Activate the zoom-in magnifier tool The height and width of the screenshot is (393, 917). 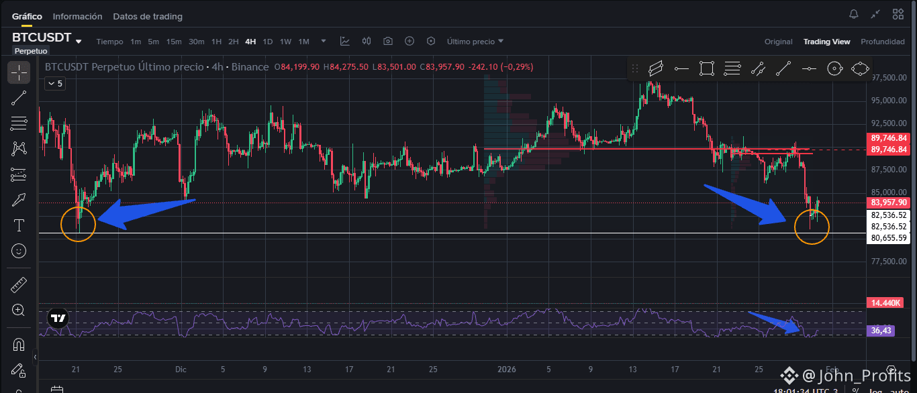(19, 311)
